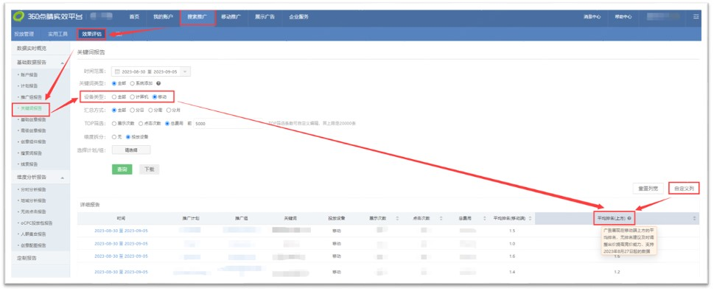Sort by 平均排名(上方) column arrows
The image size is (714, 291).
pyautogui.click(x=694, y=219)
